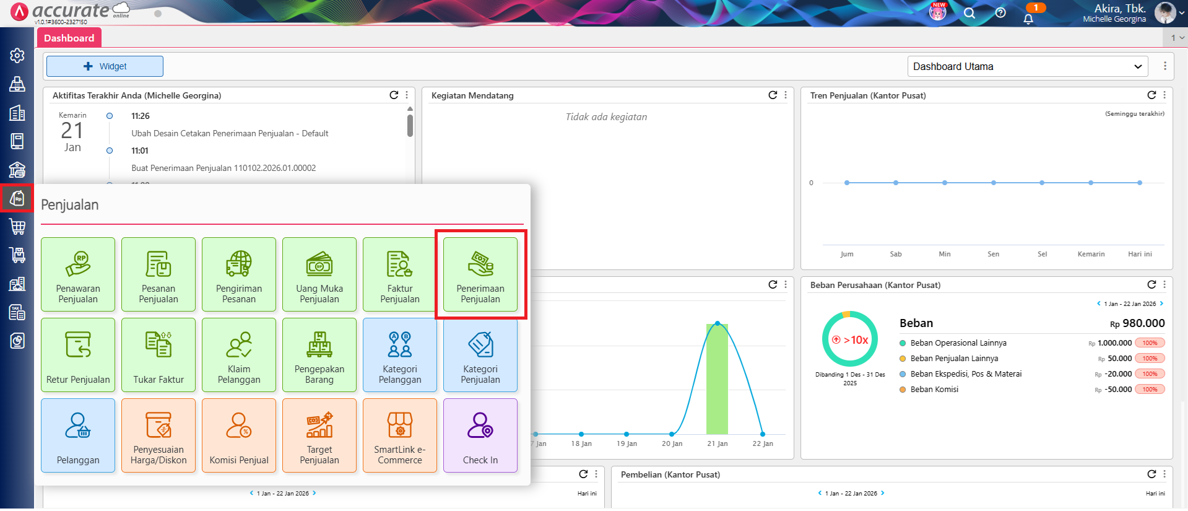Viewport: 1188px width, 511px height.
Task: Open the Penerimaan Penjualan menu tile
Action: [480, 274]
